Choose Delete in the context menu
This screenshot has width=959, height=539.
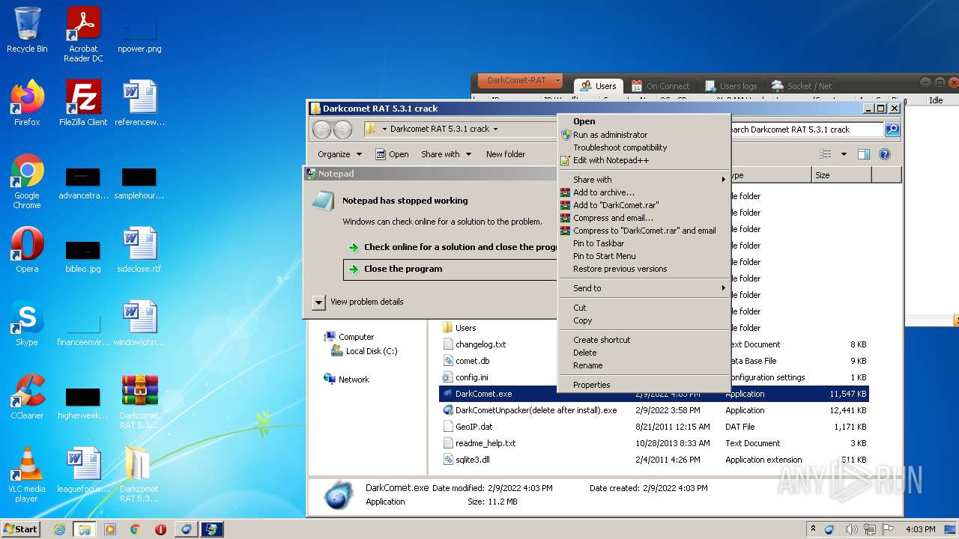click(644, 353)
